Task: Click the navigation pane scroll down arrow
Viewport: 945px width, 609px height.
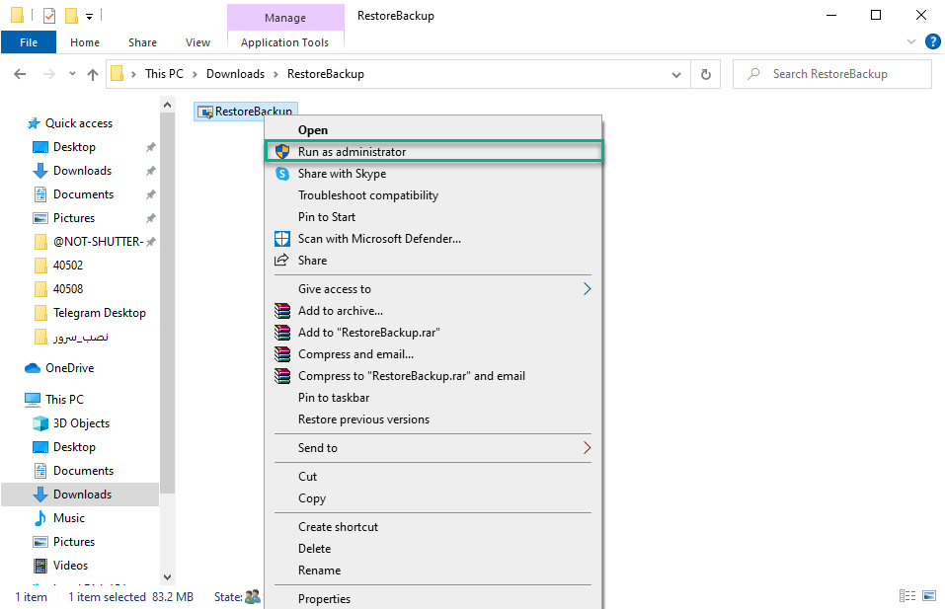Action: tap(168, 577)
